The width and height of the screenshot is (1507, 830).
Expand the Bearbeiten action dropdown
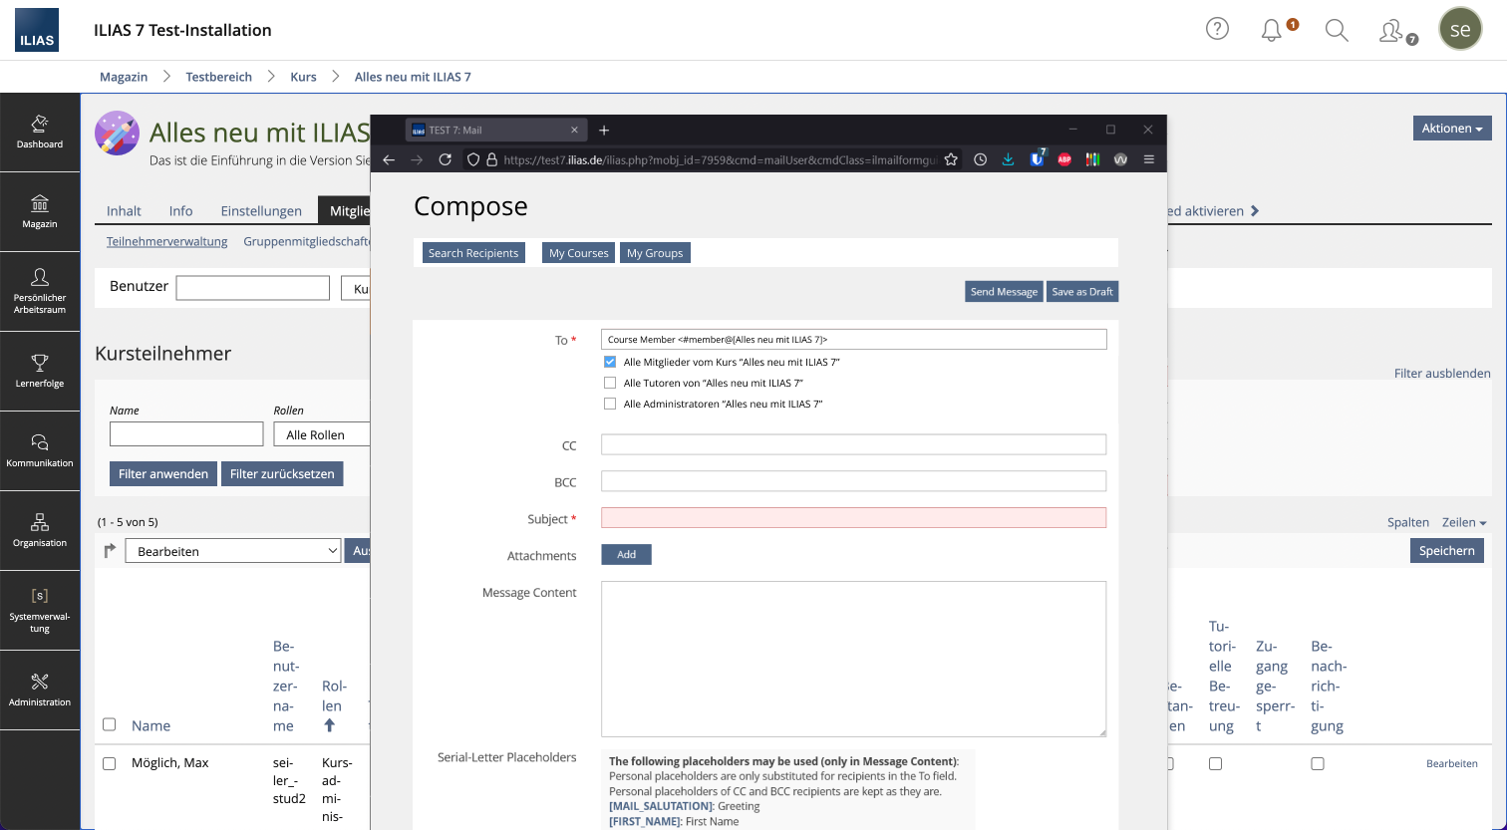[233, 551]
